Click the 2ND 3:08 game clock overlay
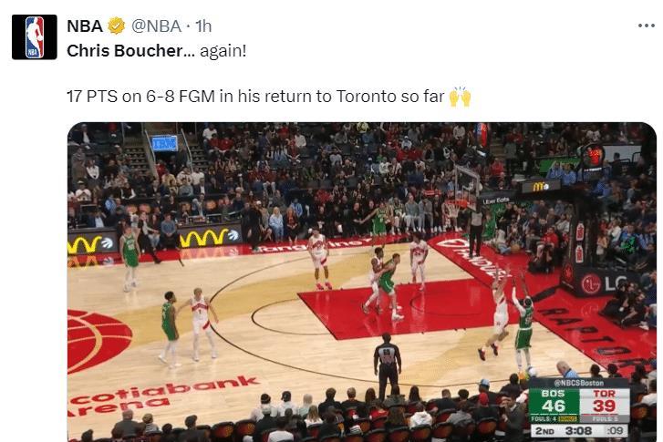The width and height of the screenshot is (663, 442). pyautogui.click(x=579, y=430)
